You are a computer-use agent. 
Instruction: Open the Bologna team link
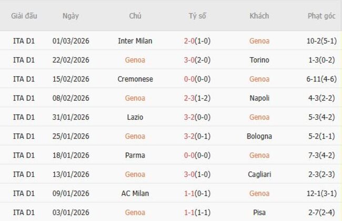[x=259, y=136]
